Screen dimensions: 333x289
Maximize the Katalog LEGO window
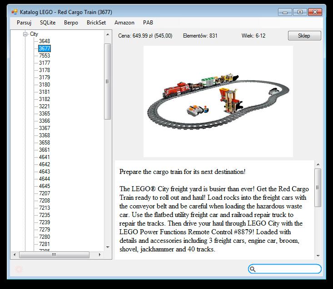click(x=300, y=12)
